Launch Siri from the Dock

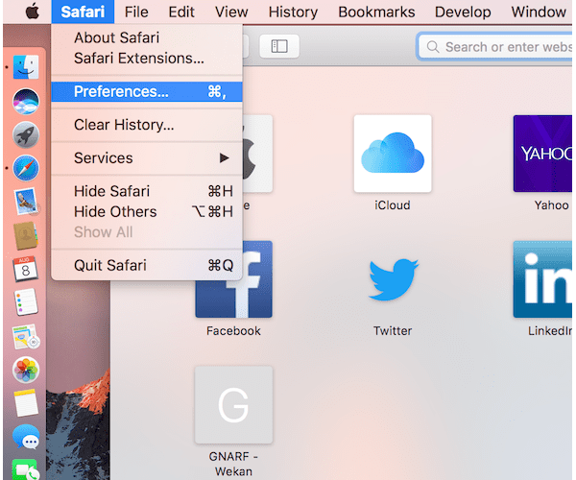click(26, 102)
